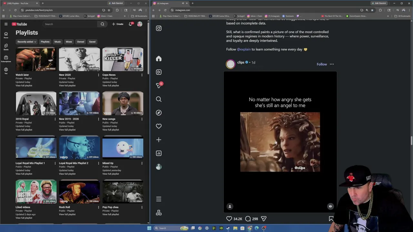This screenshot has width=413, height=232.
Task: View full playlist for Watch later
Action: click(x=24, y=86)
